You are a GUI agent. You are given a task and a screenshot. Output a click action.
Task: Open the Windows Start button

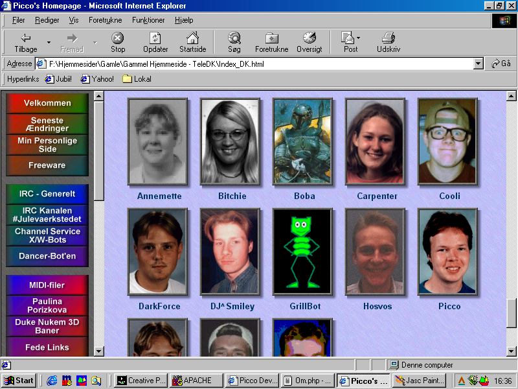[x=19, y=381]
